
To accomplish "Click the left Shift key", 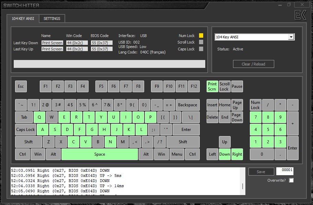I will (28, 142).
